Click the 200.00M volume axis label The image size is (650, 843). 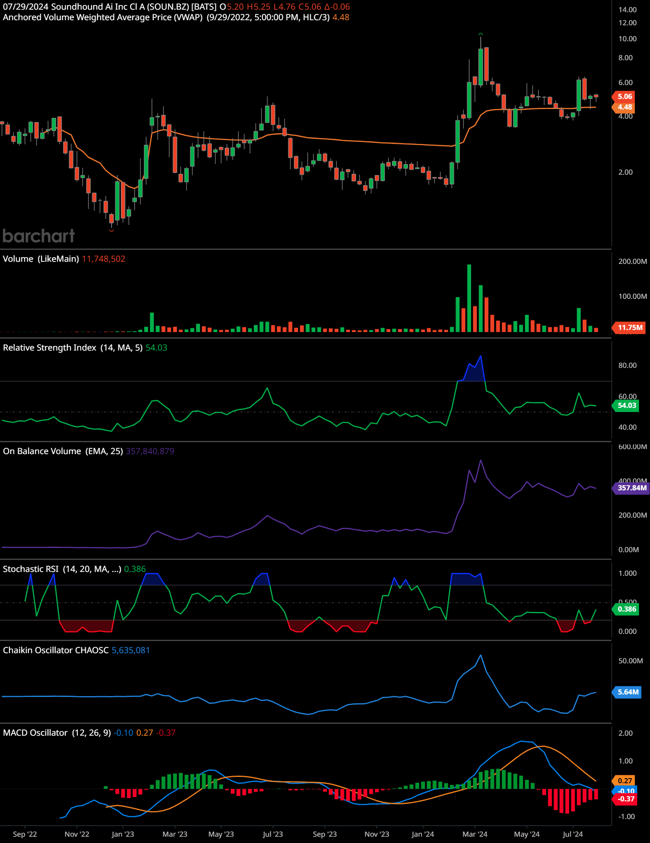(x=633, y=261)
